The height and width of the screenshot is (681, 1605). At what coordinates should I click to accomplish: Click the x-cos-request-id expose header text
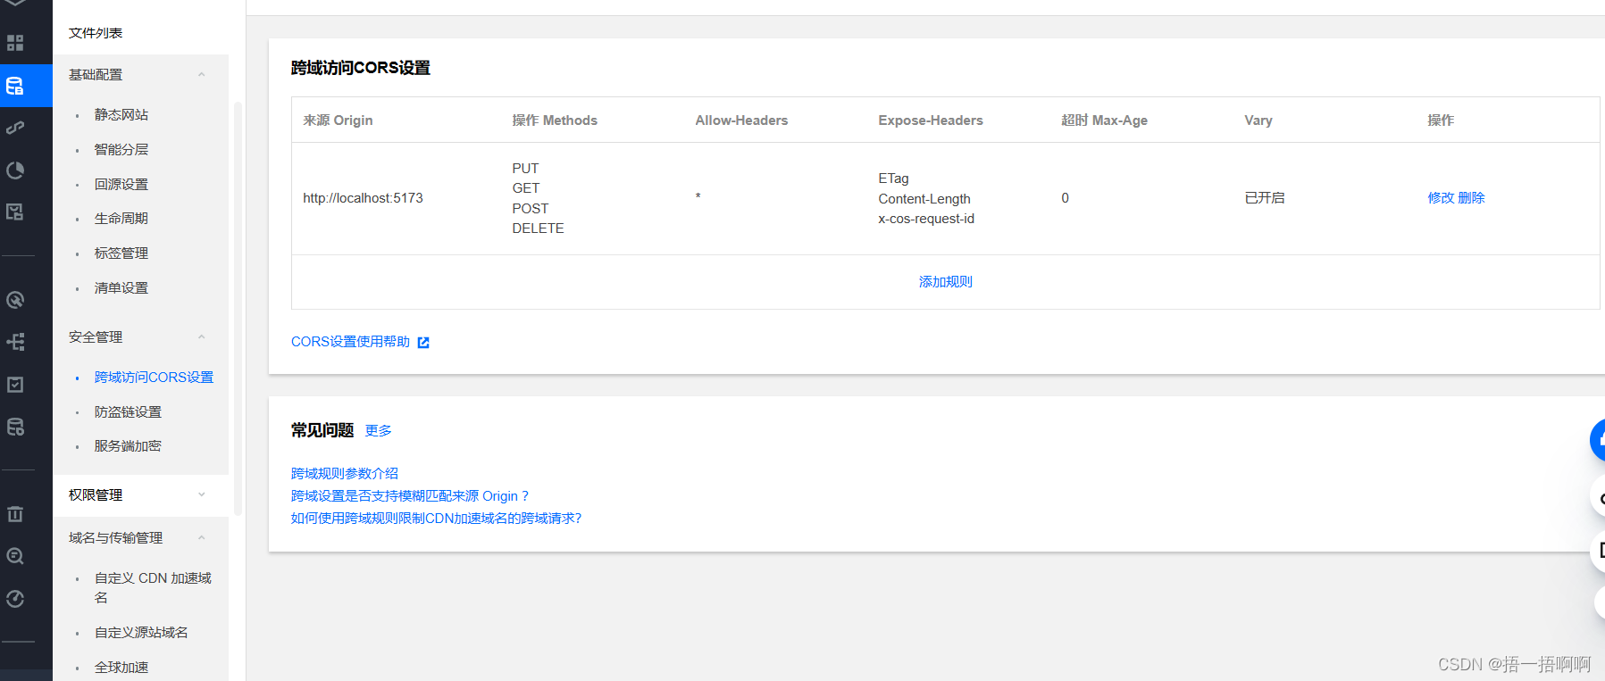click(x=926, y=219)
